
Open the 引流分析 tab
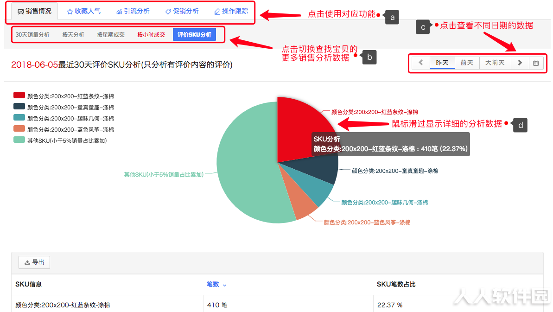pyautogui.click(x=133, y=11)
